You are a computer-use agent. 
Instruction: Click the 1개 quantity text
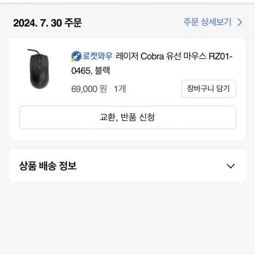click(120, 89)
